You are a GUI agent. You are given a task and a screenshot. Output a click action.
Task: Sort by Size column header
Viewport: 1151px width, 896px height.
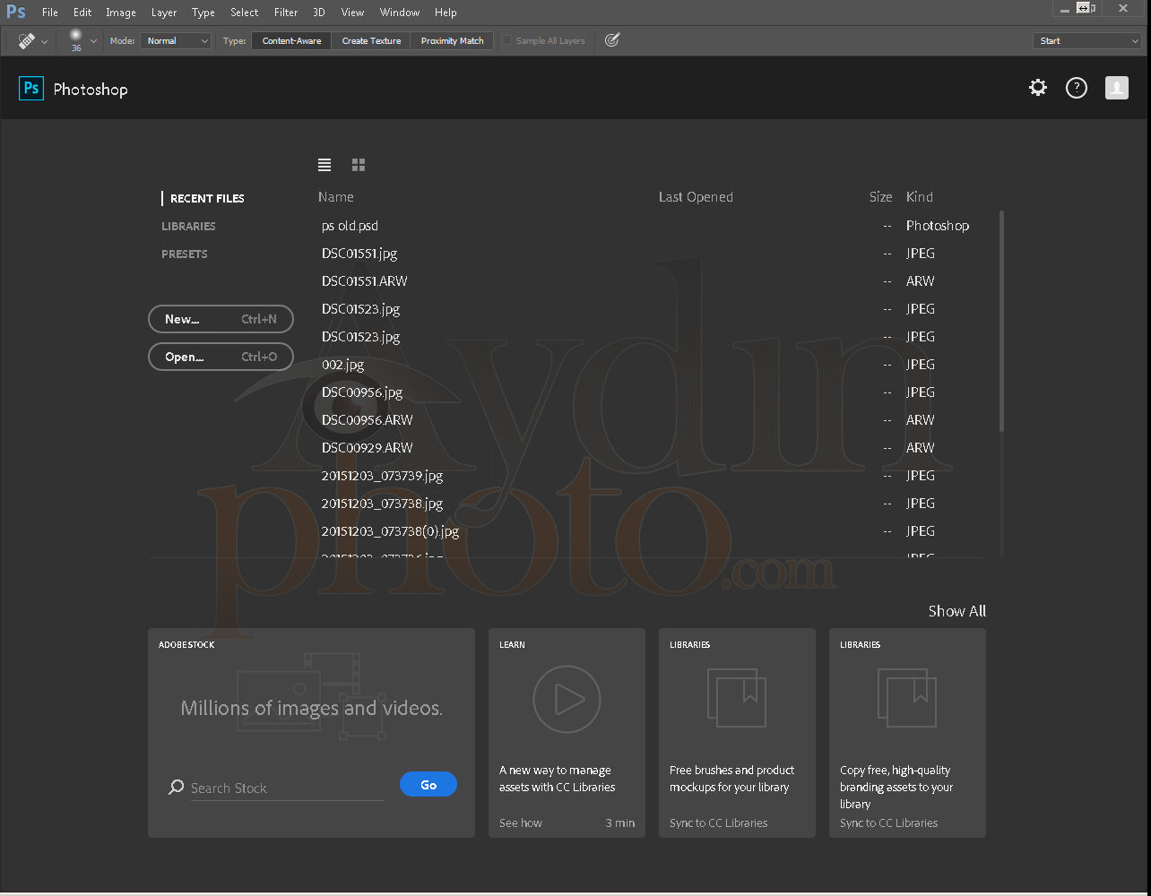click(880, 197)
